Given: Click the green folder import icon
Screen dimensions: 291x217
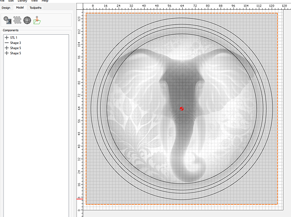Looking at the screenshot, I should pyautogui.click(x=37, y=20).
